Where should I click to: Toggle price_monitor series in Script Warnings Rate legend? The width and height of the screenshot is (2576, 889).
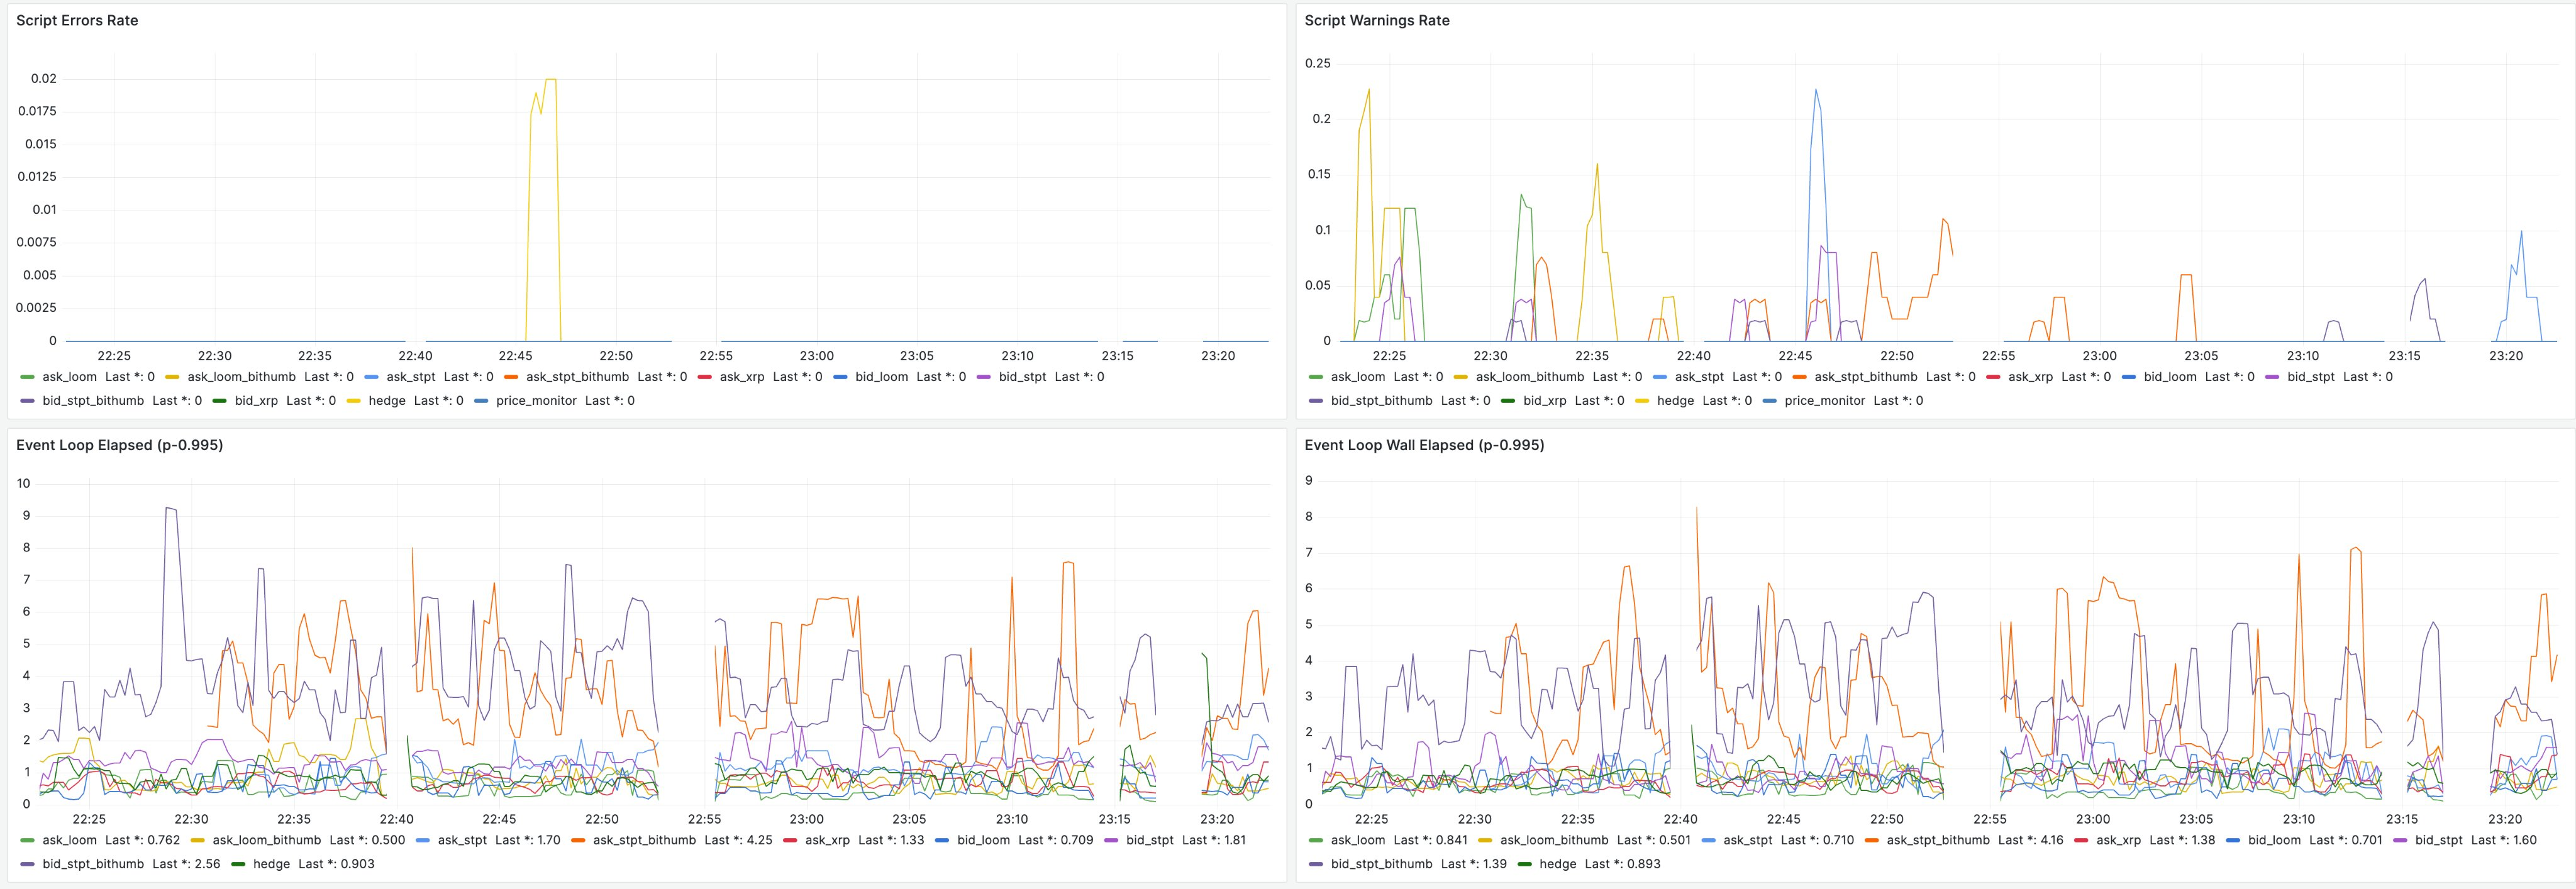1825,401
